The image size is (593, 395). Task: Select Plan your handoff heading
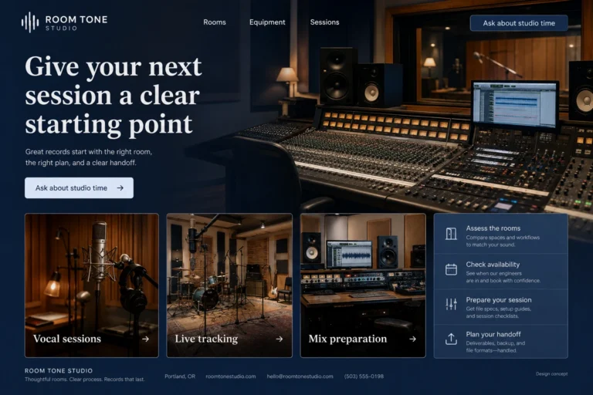click(x=493, y=335)
